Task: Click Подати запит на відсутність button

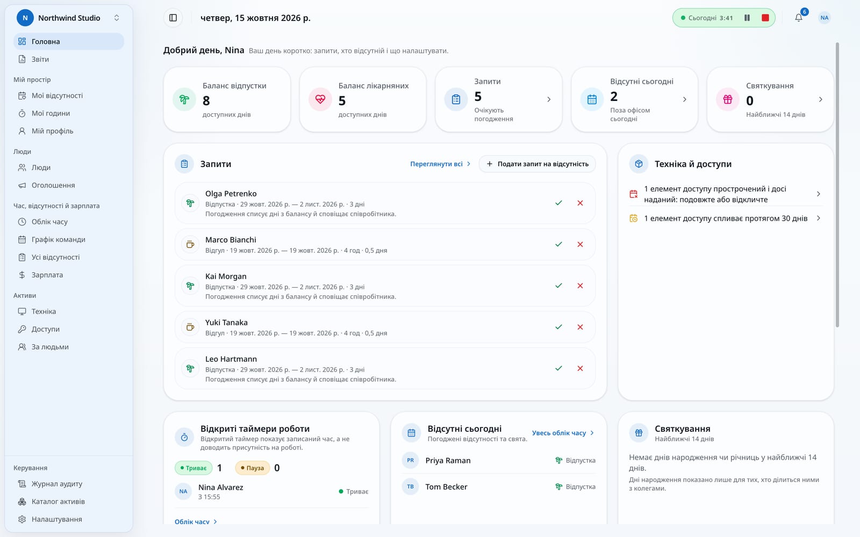Action: click(537, 164)
